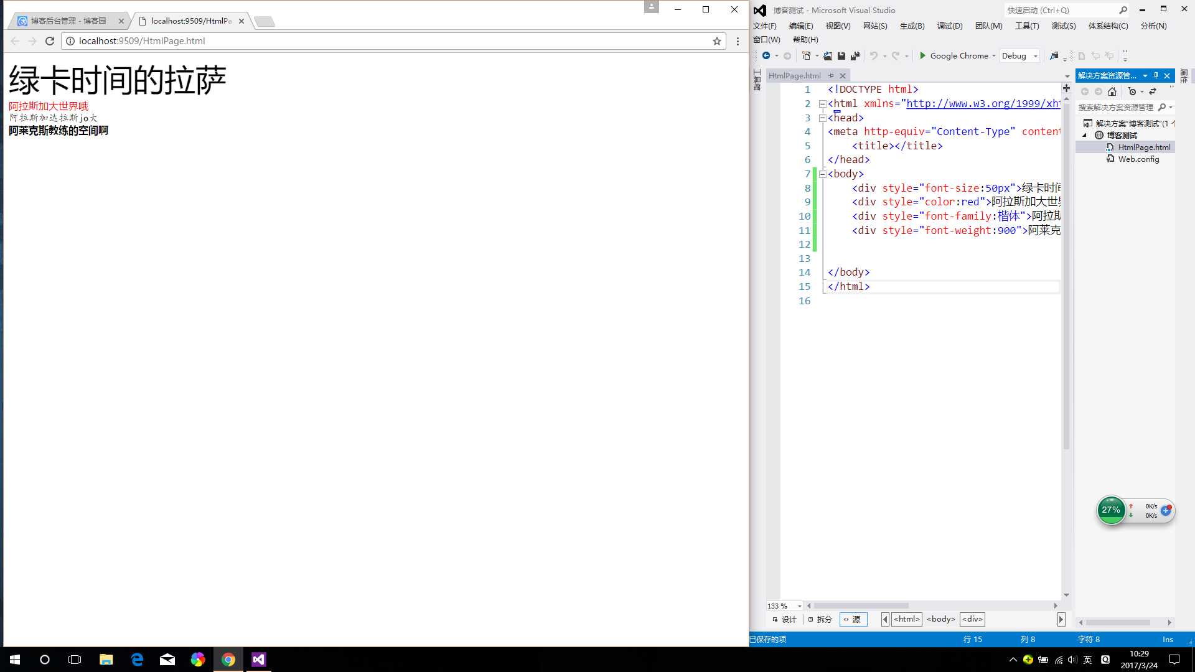Click the Quick Launch magnifier icon
Screen dimensions: 1195x672
tap(1123, 10)
